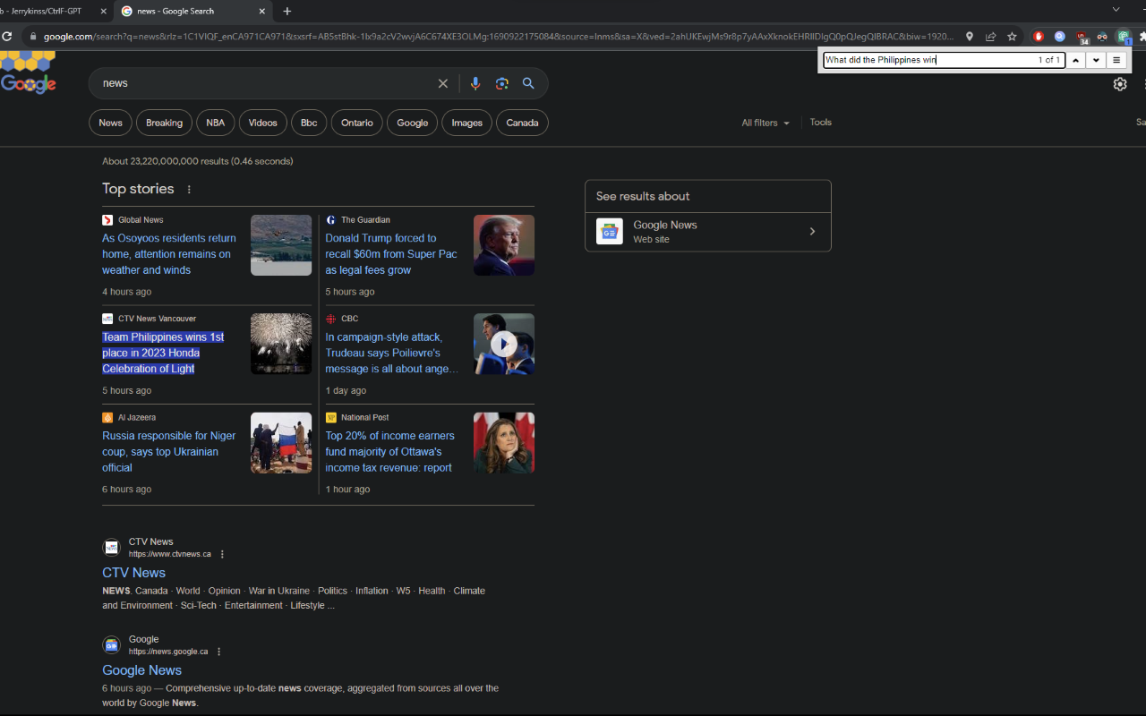This screenshot has width=1146, height=716.
Task: Click the fireworks thumbnail
Action: pos(281,344)
